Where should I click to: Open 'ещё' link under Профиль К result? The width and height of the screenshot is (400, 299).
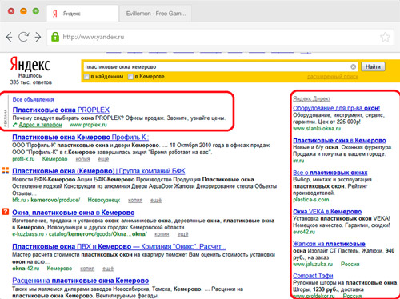(x=103, y=159)
